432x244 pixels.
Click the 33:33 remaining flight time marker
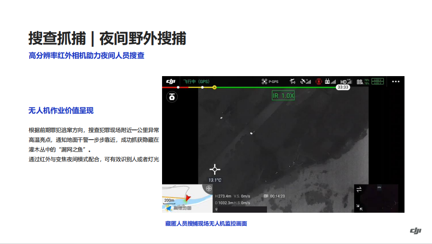[343, 87]
